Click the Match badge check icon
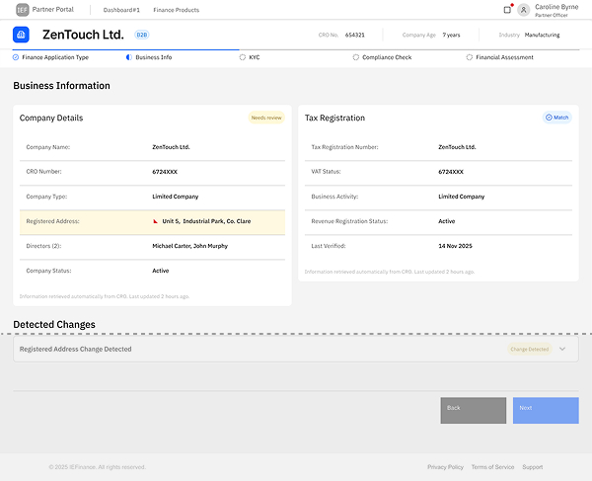 point(549,118)
